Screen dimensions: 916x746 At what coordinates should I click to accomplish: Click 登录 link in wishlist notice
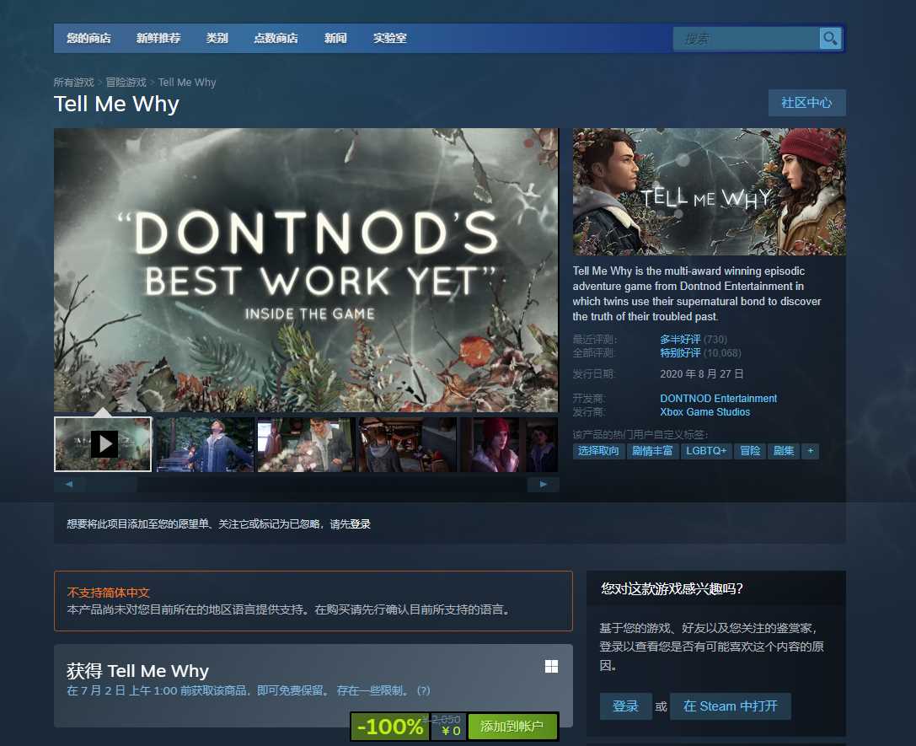(x=361, y=524)
